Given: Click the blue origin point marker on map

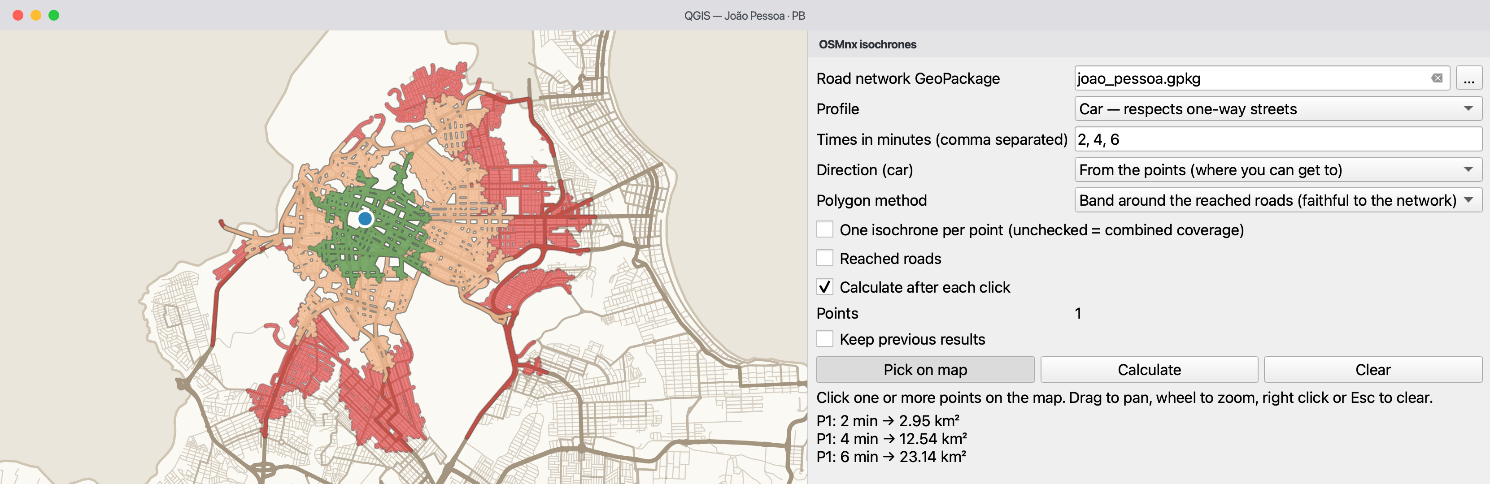Looking at the screenshot, I should point(365,219).
